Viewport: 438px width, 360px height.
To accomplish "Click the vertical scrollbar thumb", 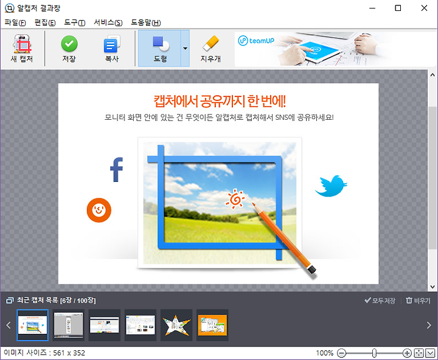I will pos(433,178).
